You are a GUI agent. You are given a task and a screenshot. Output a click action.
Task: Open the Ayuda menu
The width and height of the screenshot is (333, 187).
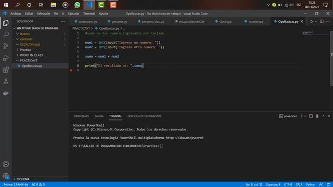[x=103, y=14]
